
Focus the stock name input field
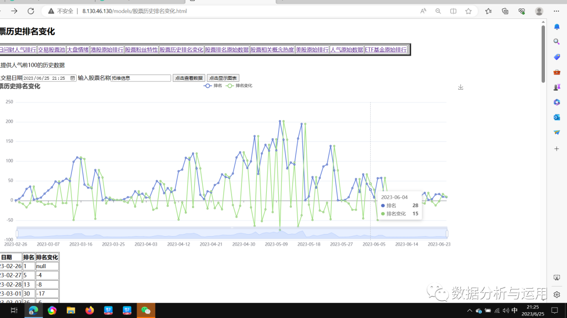[141, 78]
